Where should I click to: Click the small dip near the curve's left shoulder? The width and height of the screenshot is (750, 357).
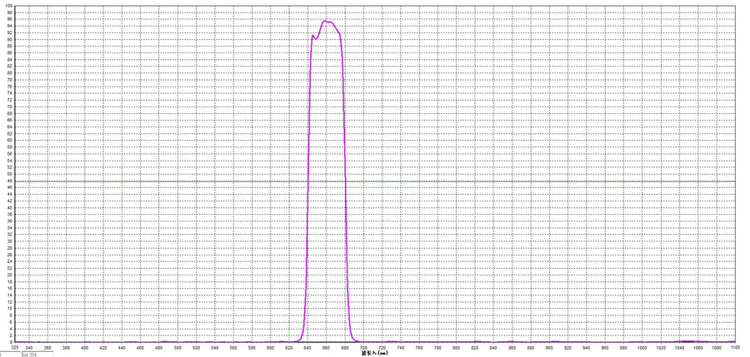pyautogui.click(x=315, y=39)
